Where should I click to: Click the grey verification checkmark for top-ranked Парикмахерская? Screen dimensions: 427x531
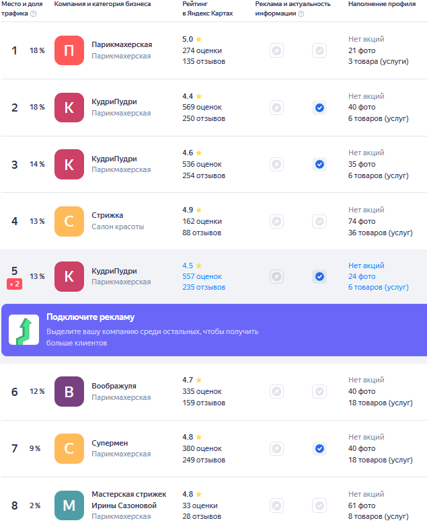pyautogui.click(x=319, y=50)
